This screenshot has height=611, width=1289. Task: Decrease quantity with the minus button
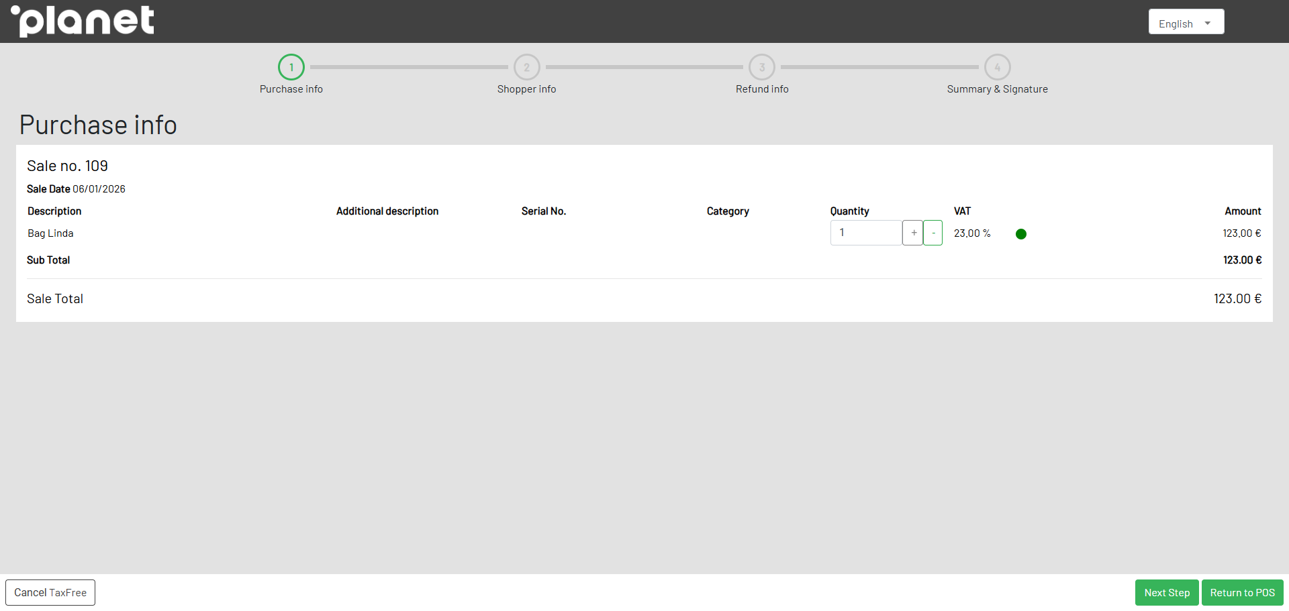click(x=933, y=233)
